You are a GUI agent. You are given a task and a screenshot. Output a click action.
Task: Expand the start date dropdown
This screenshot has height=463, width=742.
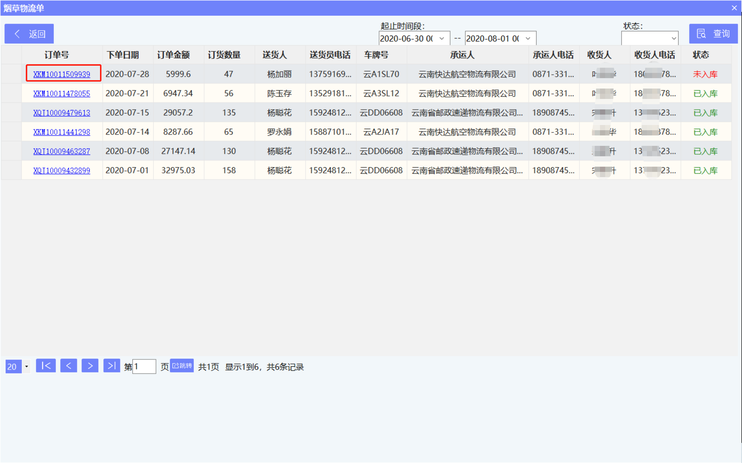click(442, 38)
